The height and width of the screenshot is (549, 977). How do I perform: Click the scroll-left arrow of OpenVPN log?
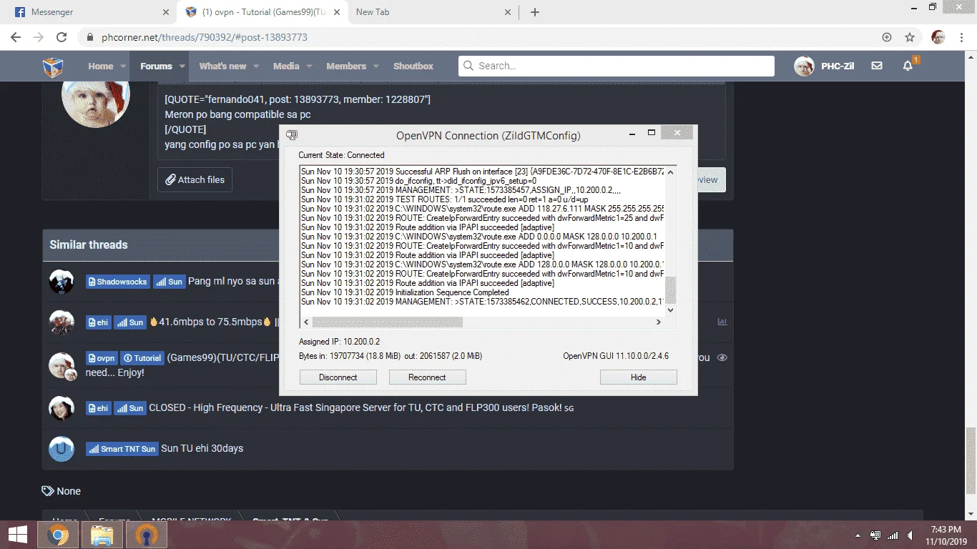(305, 322)
